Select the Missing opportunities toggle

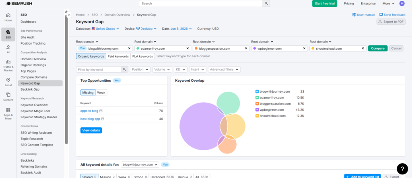pyautogui.click(x=88, y=92)
